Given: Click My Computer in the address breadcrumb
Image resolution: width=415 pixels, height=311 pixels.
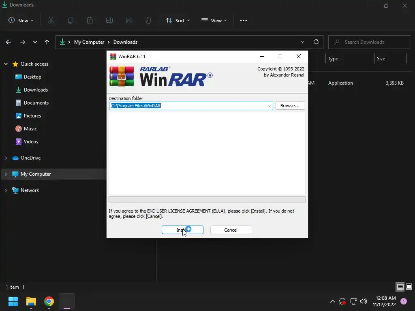Looking at the screenshot, I should coord(89,42).
